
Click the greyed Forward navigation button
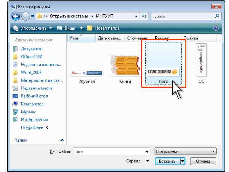click(x=25, y=16)
